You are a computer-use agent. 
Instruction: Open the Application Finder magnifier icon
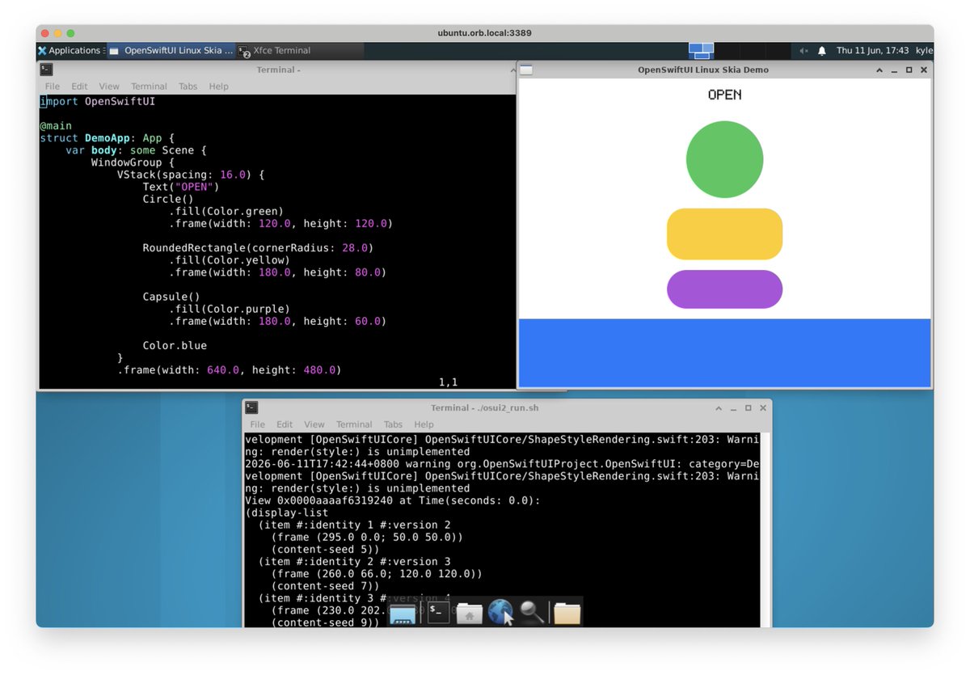tap(532, 613)
